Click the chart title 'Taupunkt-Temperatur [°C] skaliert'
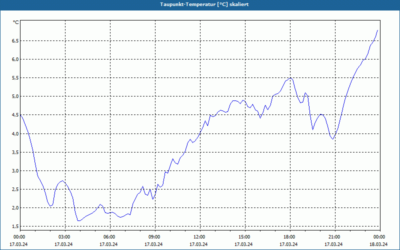400x250 pixels. click(x=204, y=4)
